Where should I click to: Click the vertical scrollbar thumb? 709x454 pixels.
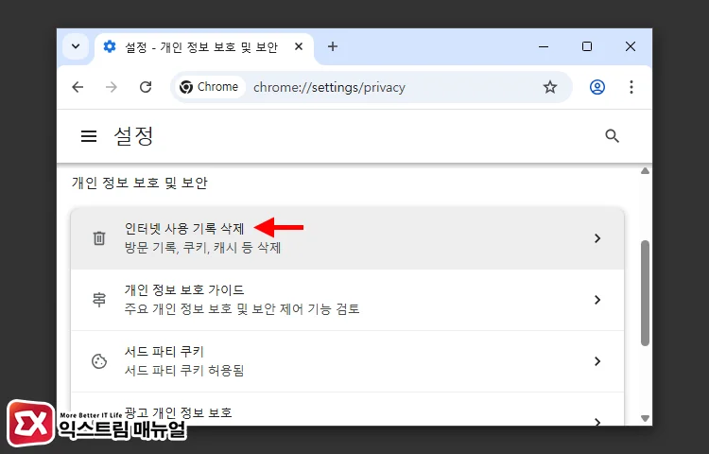click(x=646, y=293)
